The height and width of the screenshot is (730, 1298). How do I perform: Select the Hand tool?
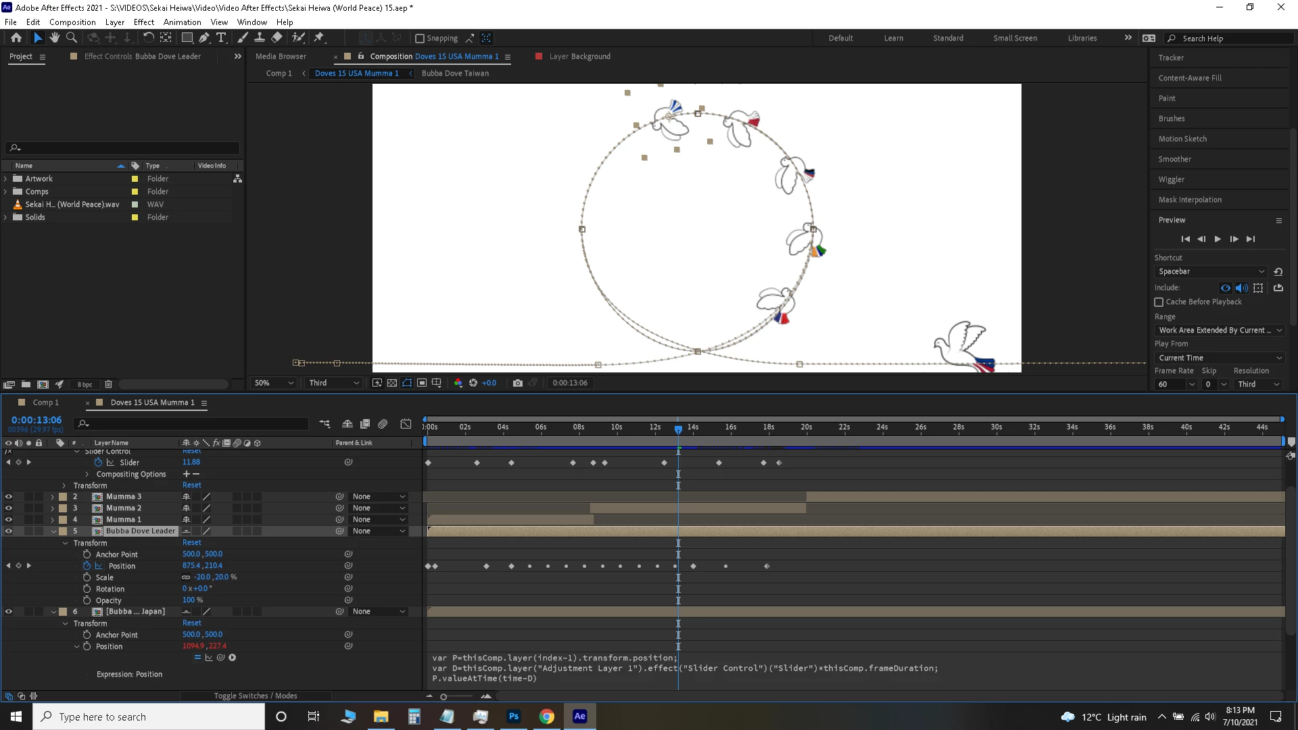click(55, 38)
